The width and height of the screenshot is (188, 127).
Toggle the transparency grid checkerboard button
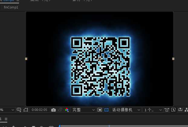point(106,110)
